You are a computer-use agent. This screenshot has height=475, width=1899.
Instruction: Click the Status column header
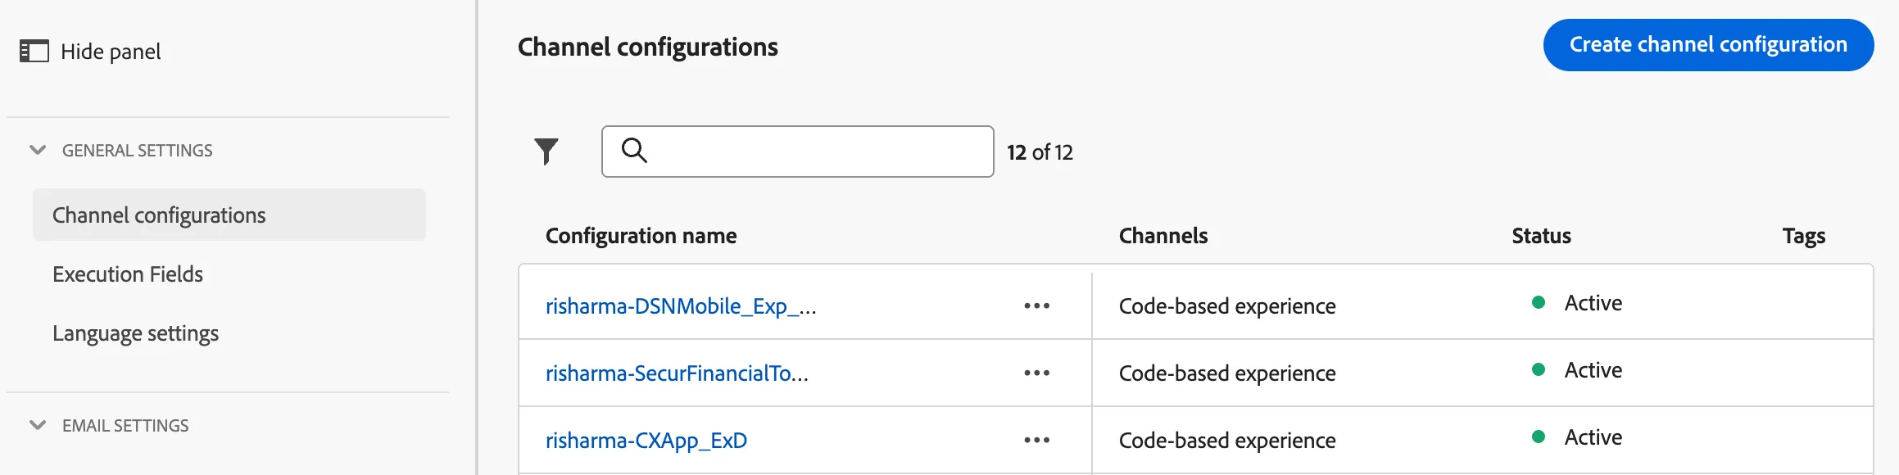1542,236
